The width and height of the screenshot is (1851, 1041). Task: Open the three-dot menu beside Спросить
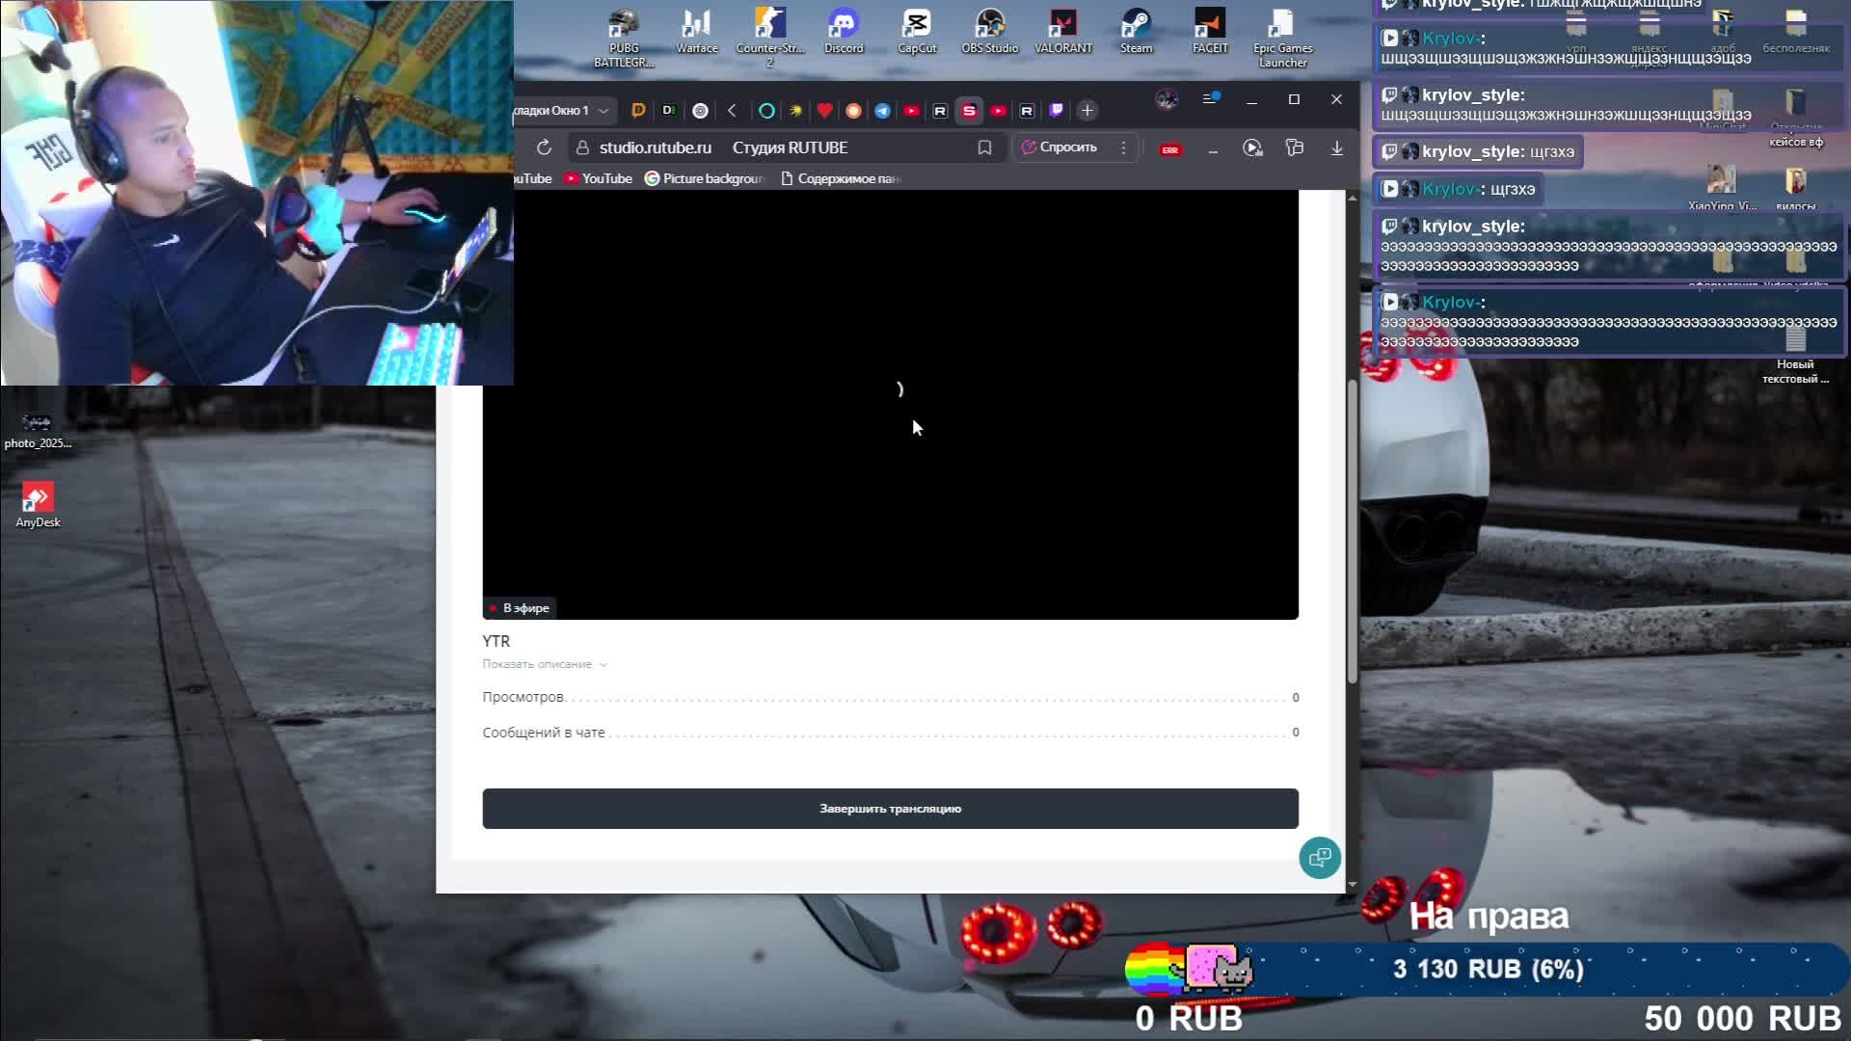1123,147
